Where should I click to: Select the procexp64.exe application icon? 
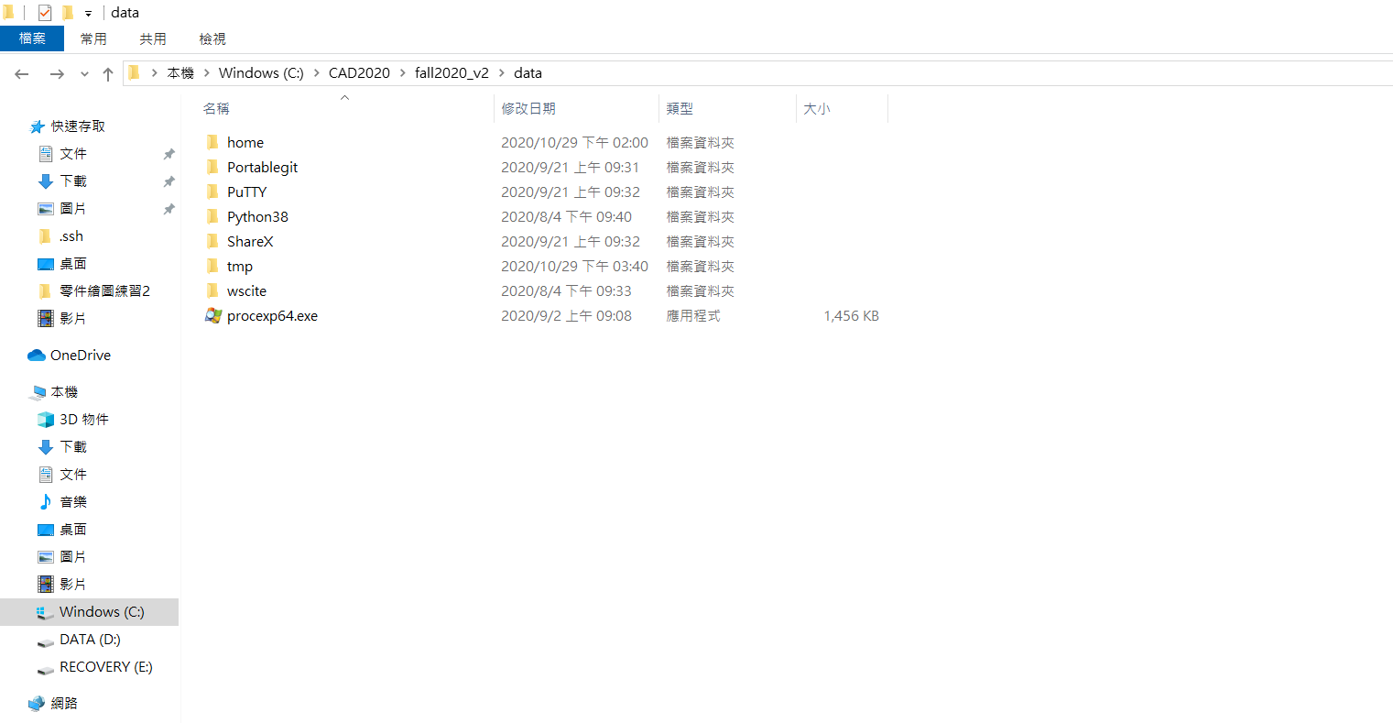click(212, 315)
